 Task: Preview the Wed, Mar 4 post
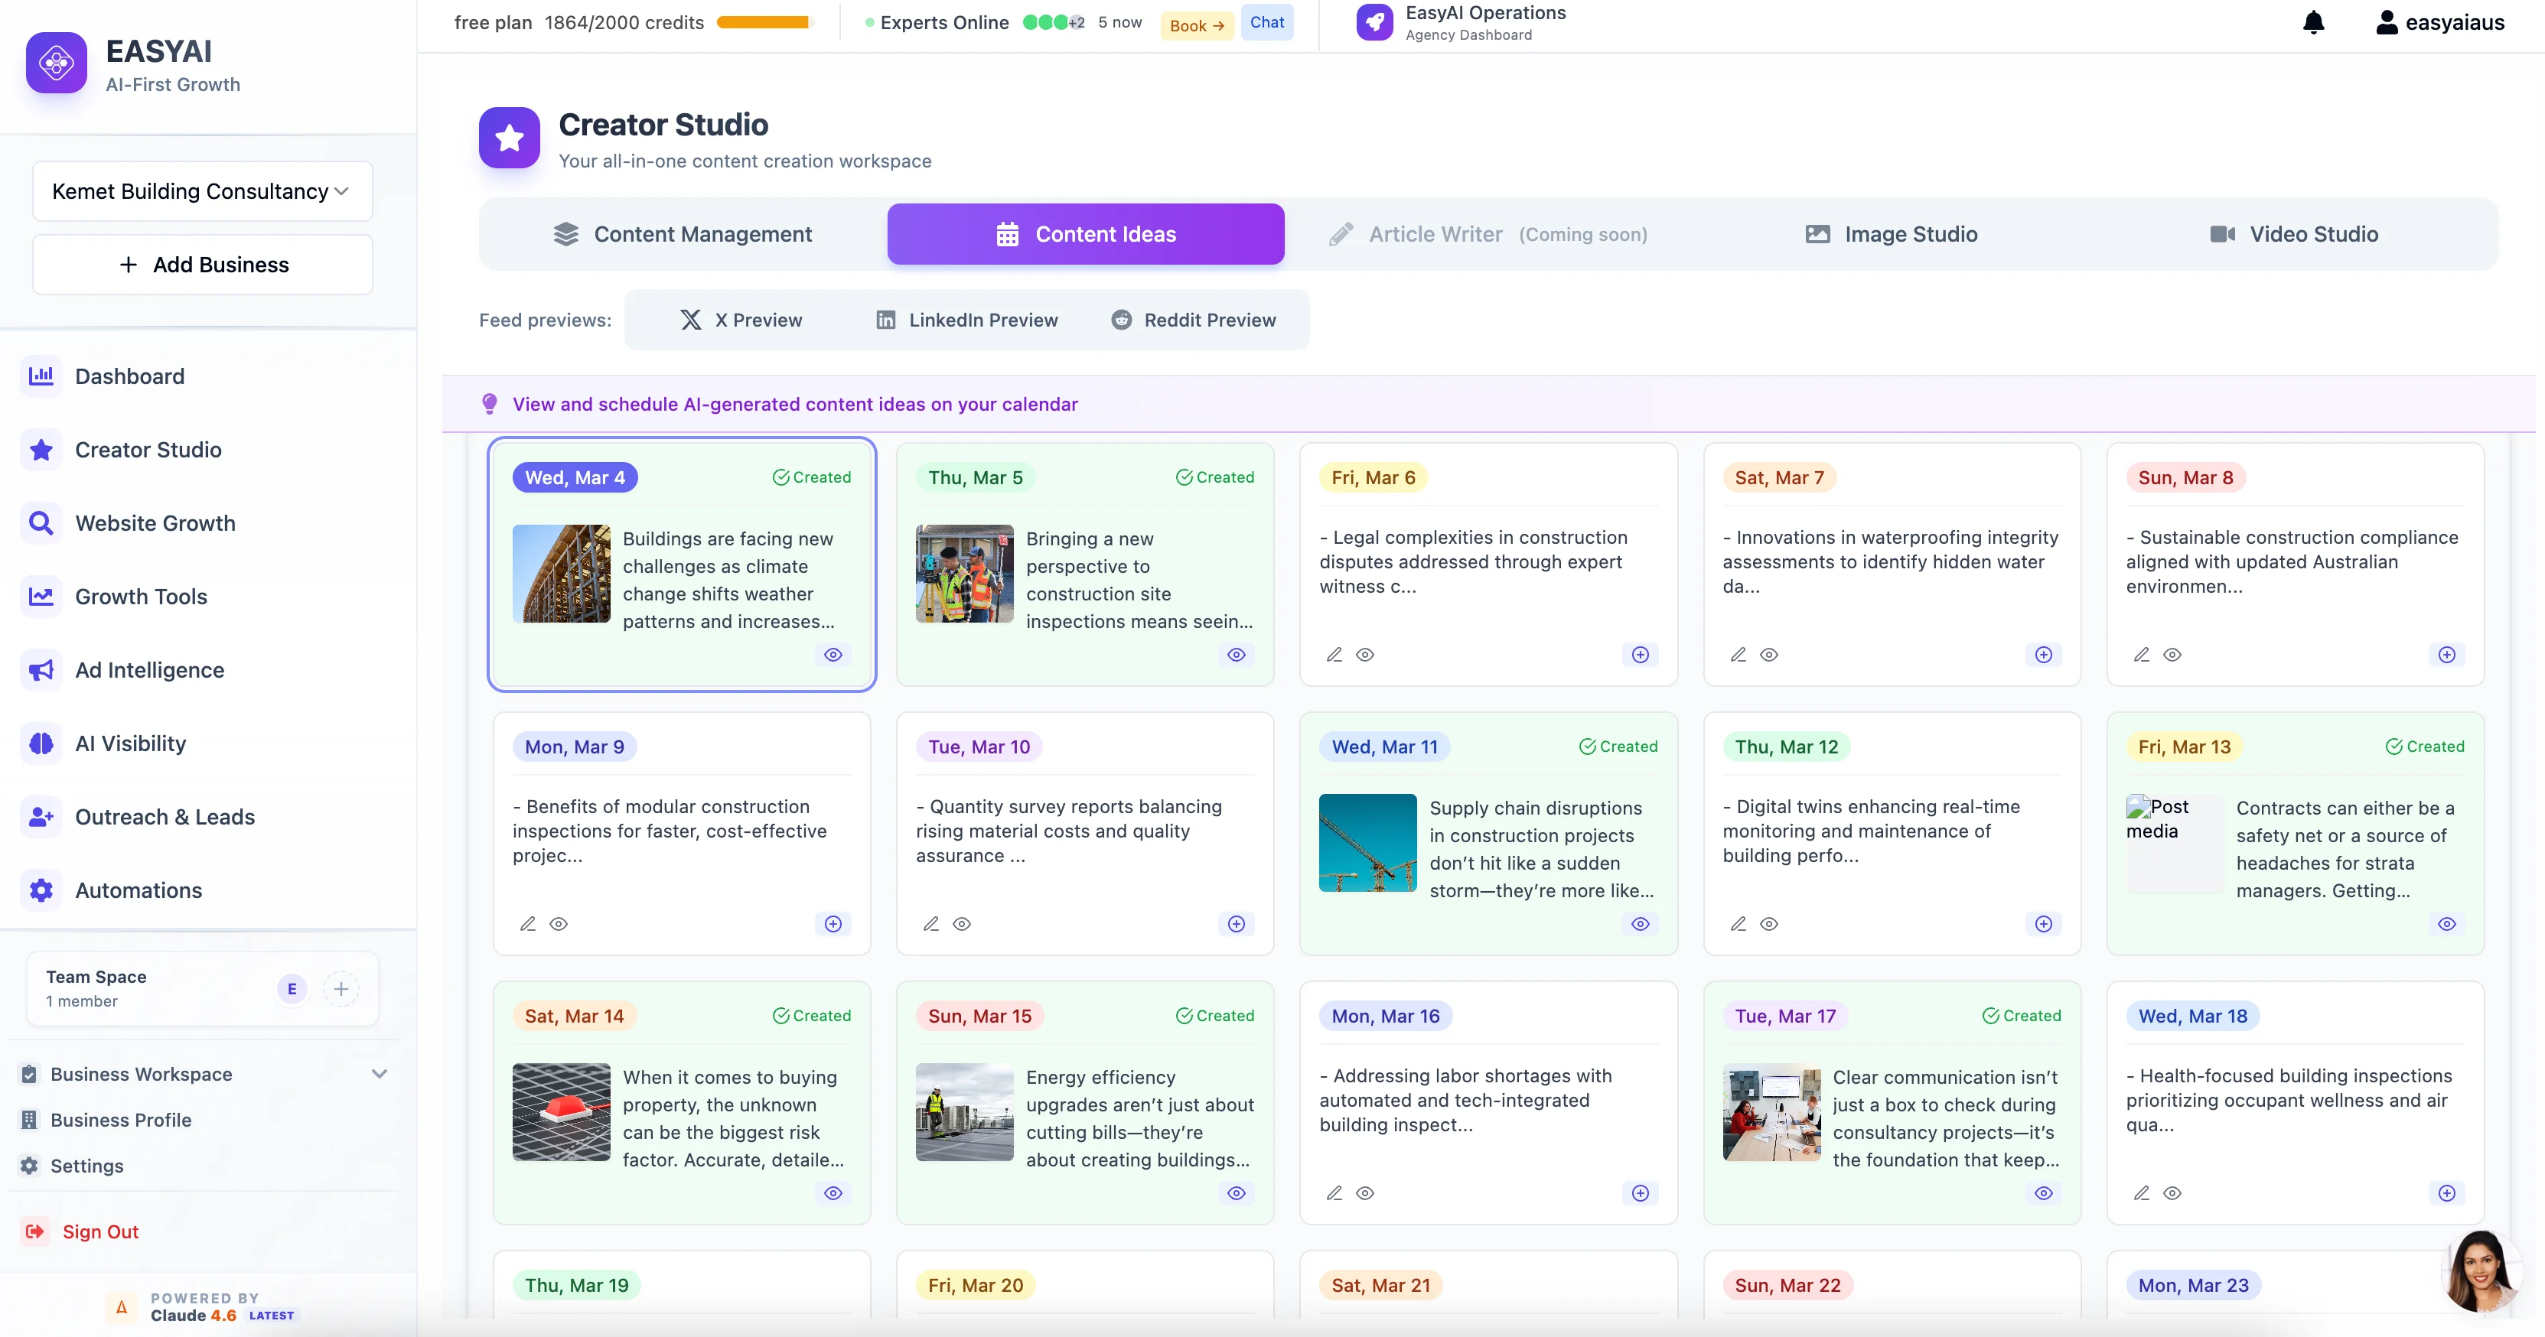(x=833, y=654)
